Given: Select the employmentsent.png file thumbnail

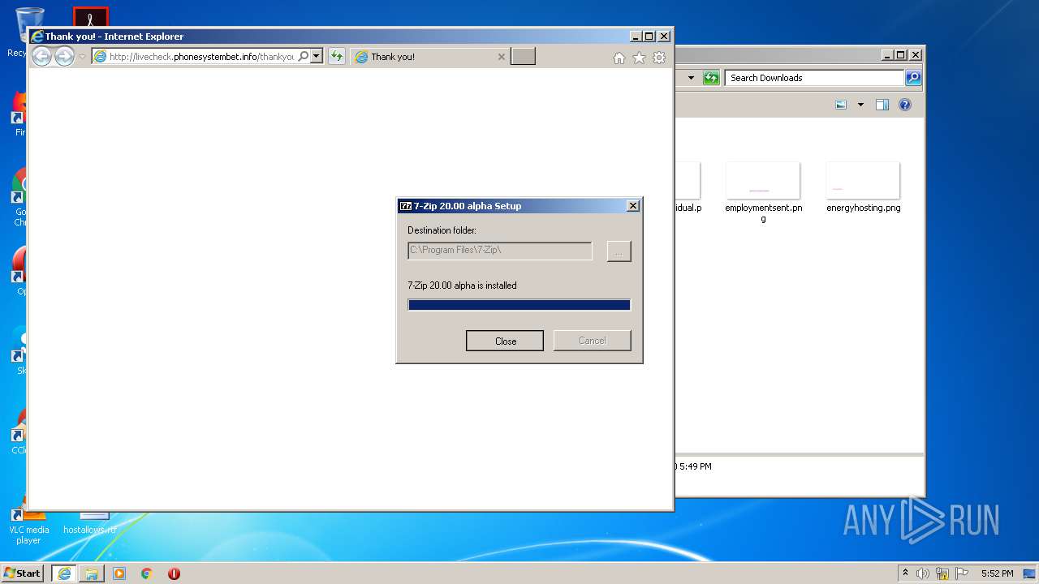Looking at the screenshot, I should click(x=763, y=180).
